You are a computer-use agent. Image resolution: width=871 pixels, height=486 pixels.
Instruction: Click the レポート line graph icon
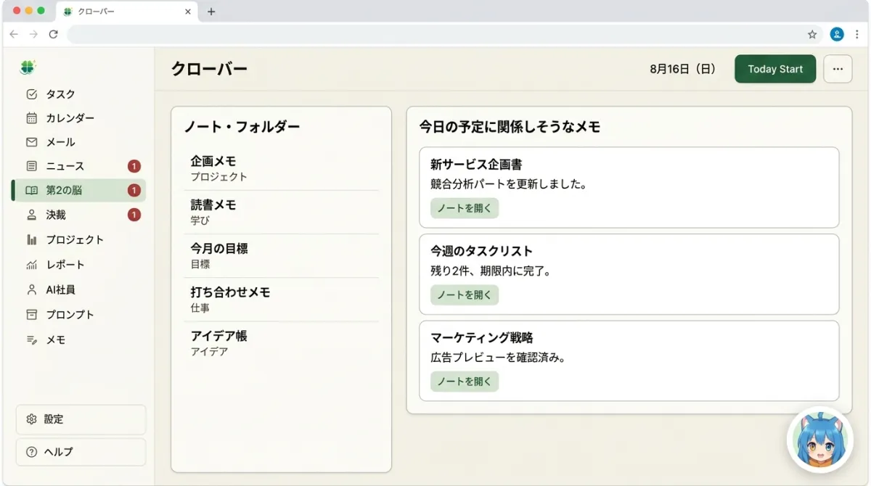[x=31, y=265]
